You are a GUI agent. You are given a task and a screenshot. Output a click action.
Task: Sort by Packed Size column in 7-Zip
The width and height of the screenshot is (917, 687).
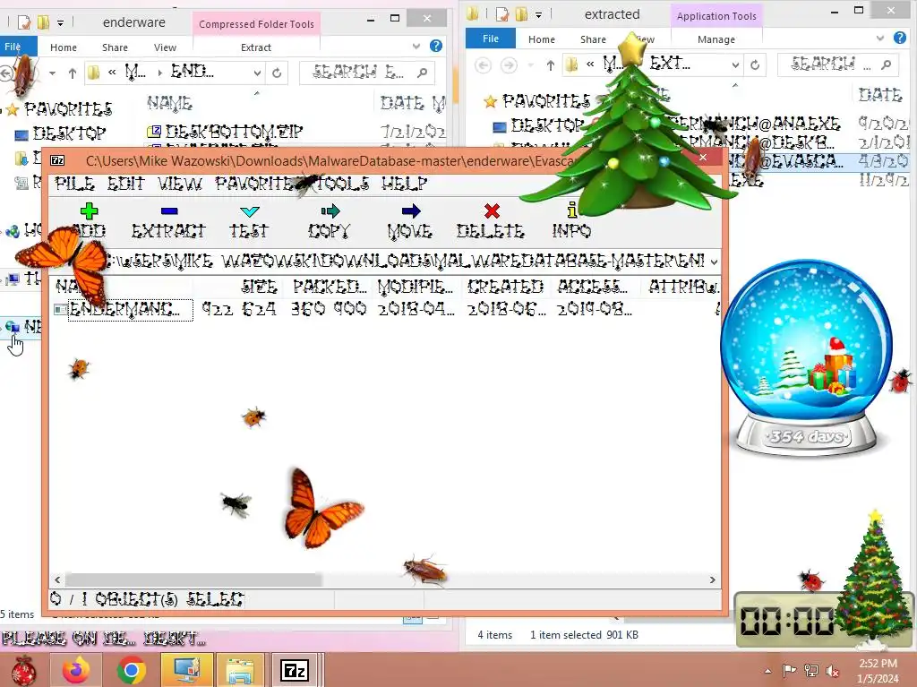coord(330,287)
